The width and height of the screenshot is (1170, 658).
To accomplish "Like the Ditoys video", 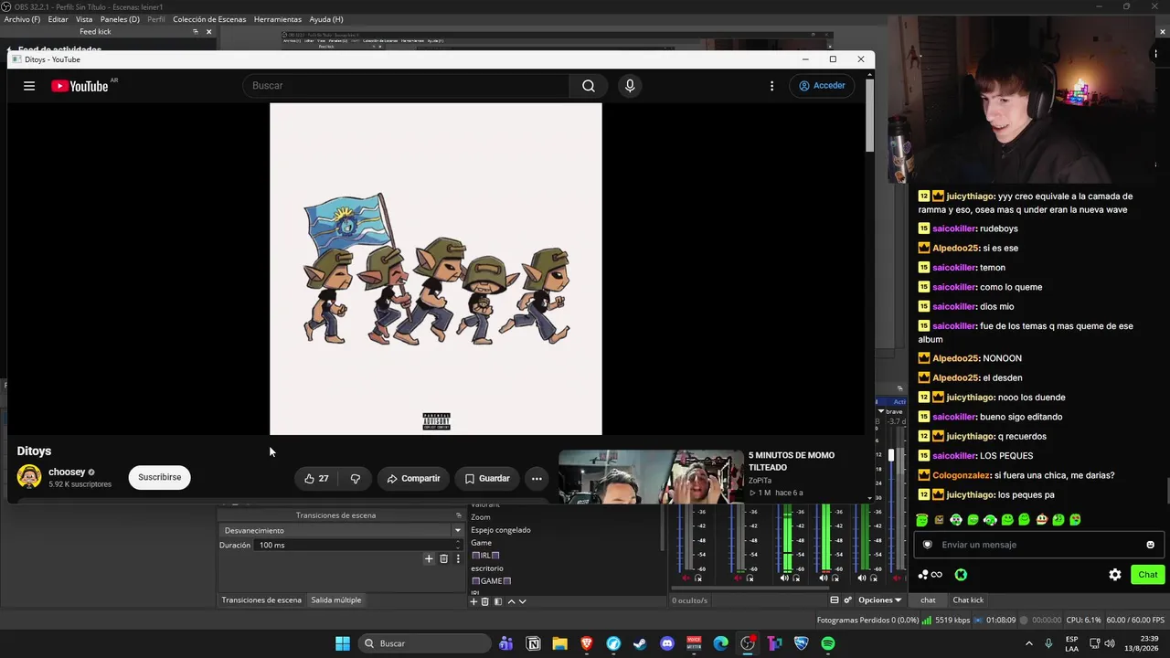I will click(316, 478).
